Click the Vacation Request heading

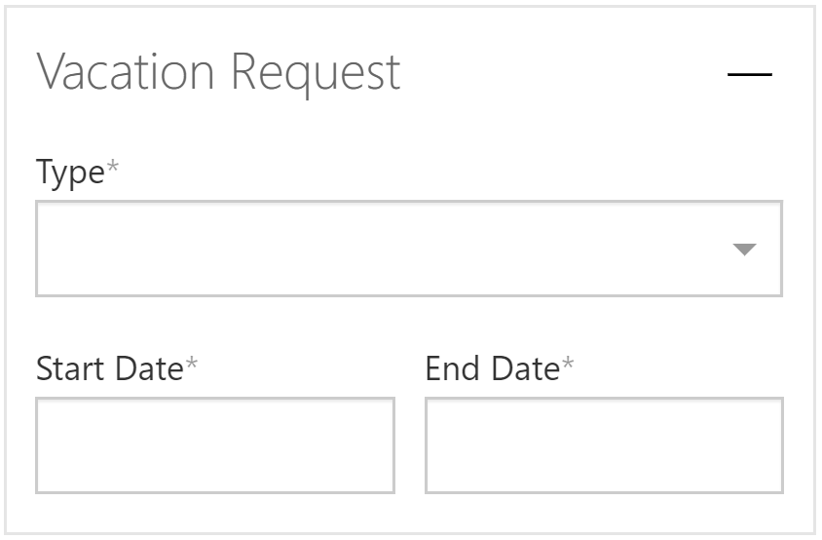pyautogui.click(x=218, y=72)
